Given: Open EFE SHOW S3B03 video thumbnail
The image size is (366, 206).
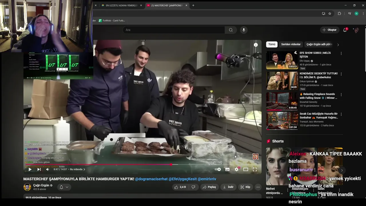Looking at the screenshot, I should (x=282, y=60).
